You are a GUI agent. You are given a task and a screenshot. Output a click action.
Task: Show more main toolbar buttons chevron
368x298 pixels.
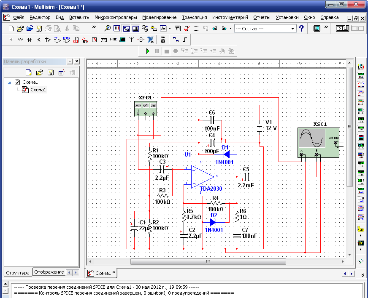pyautogui.click(x=326, y=27)
